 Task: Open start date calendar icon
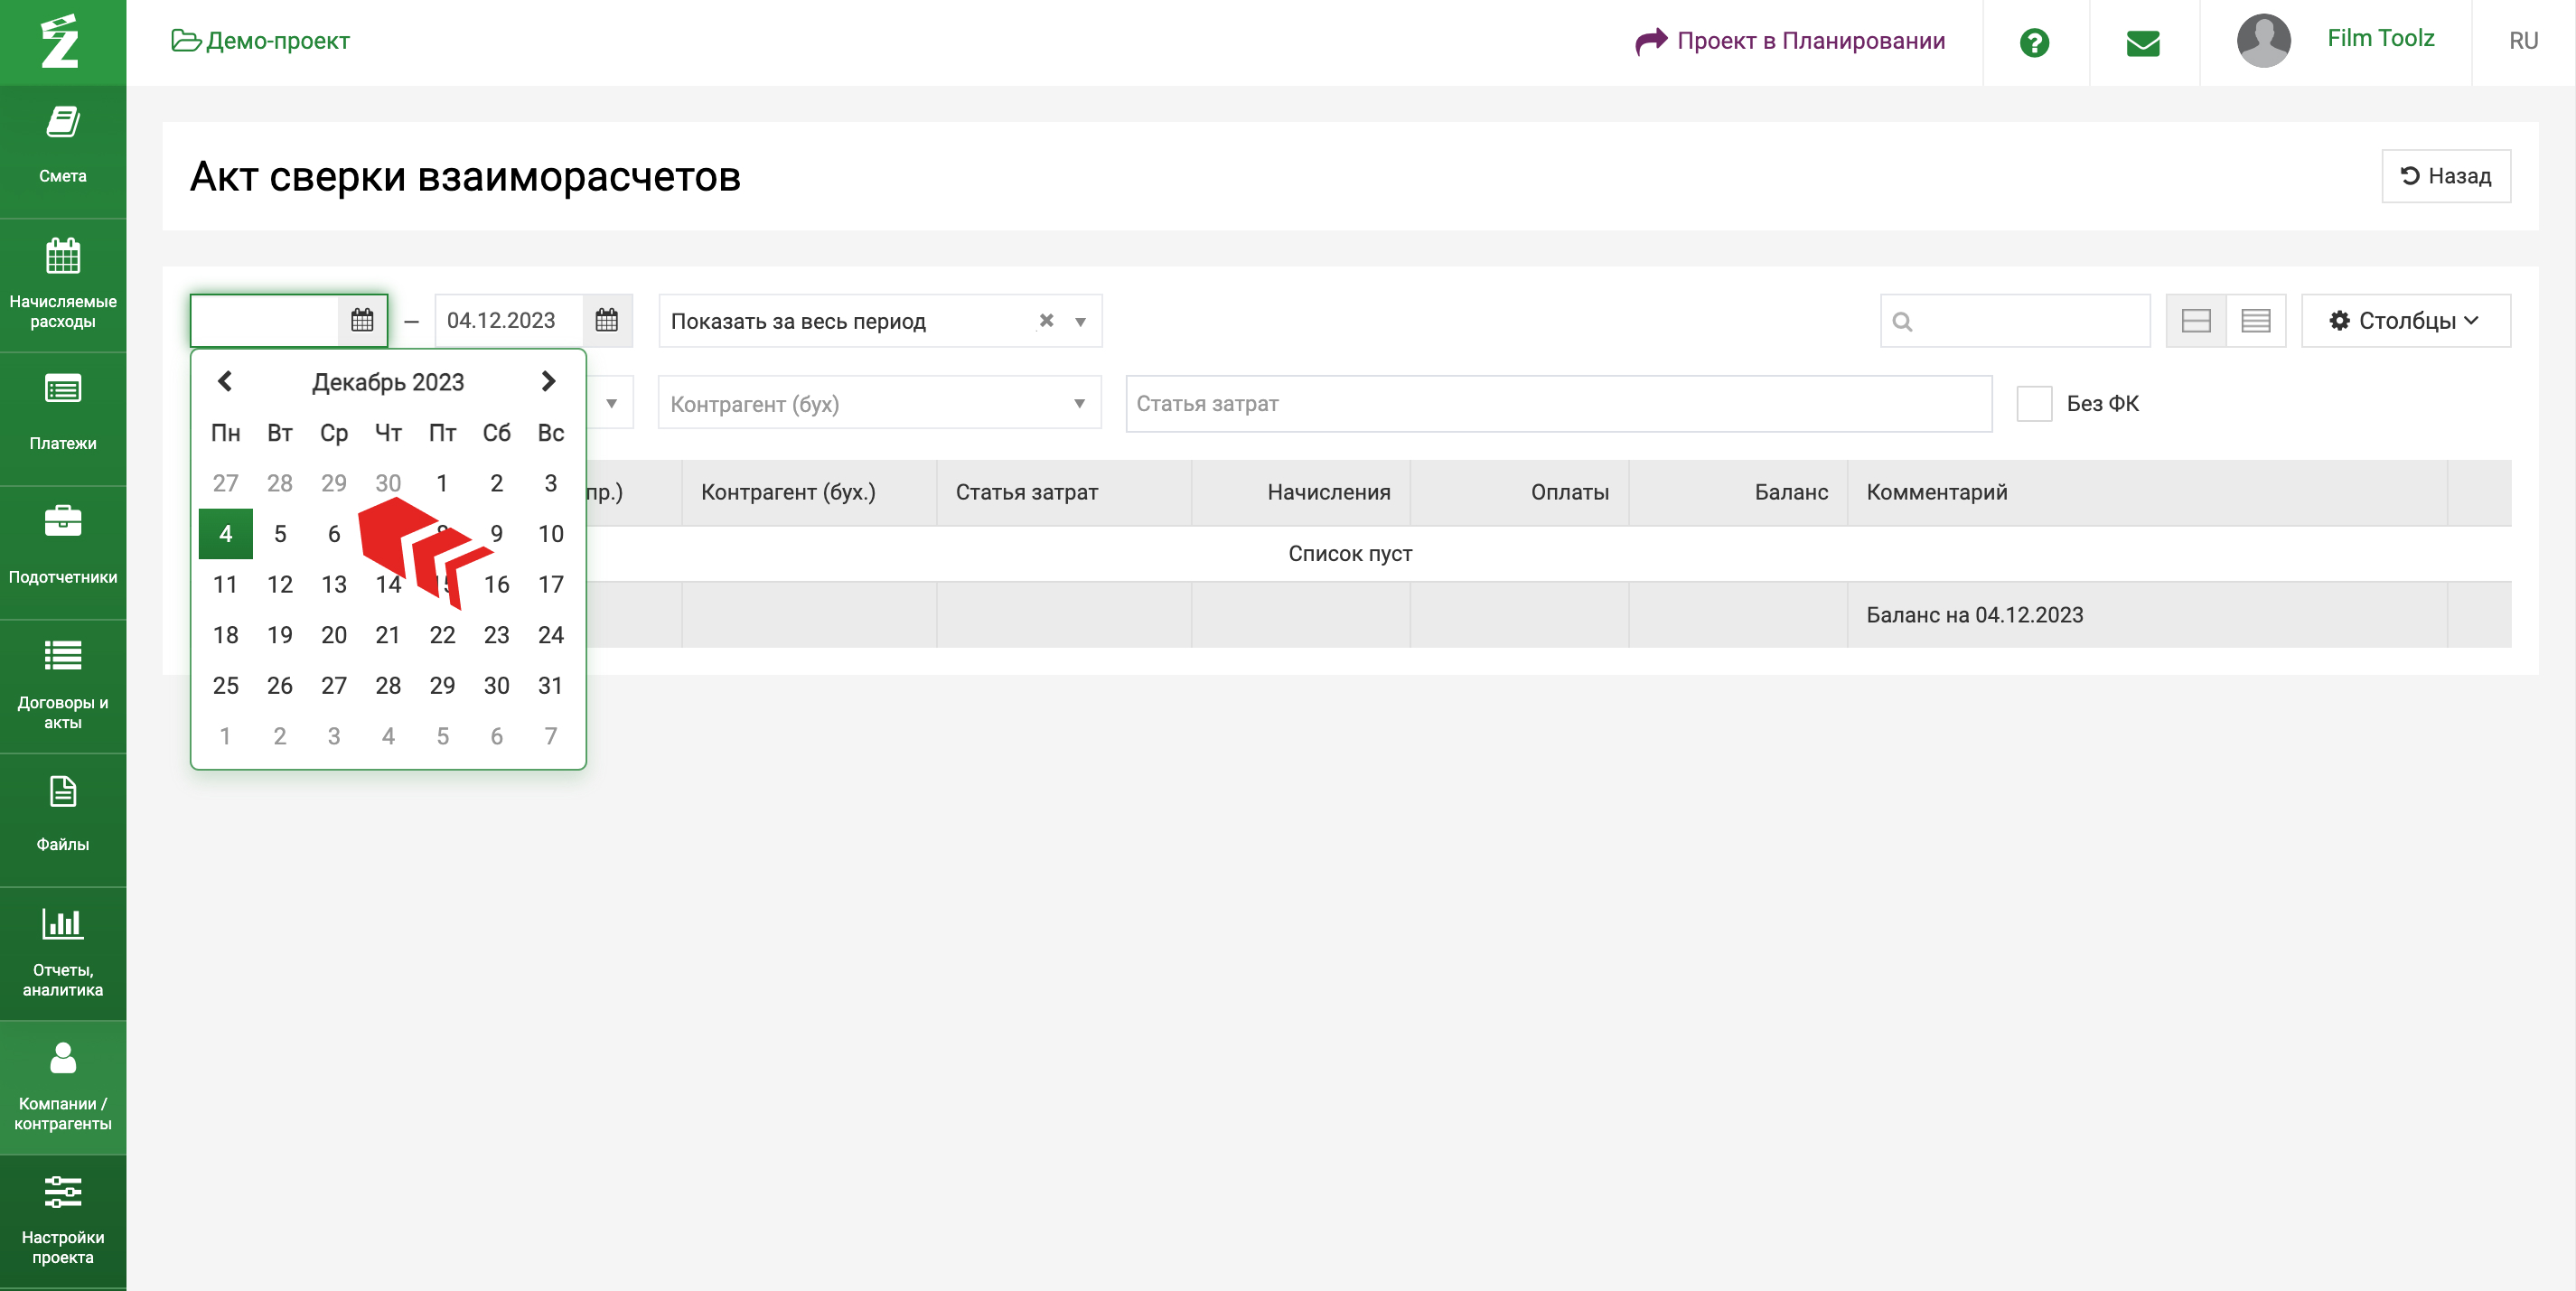pos(362,320)
